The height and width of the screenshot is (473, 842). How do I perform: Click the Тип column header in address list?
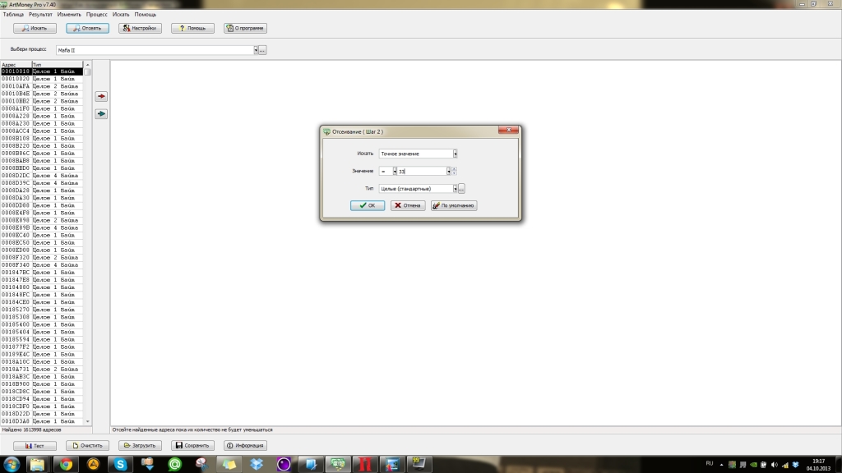coord(57,64)
